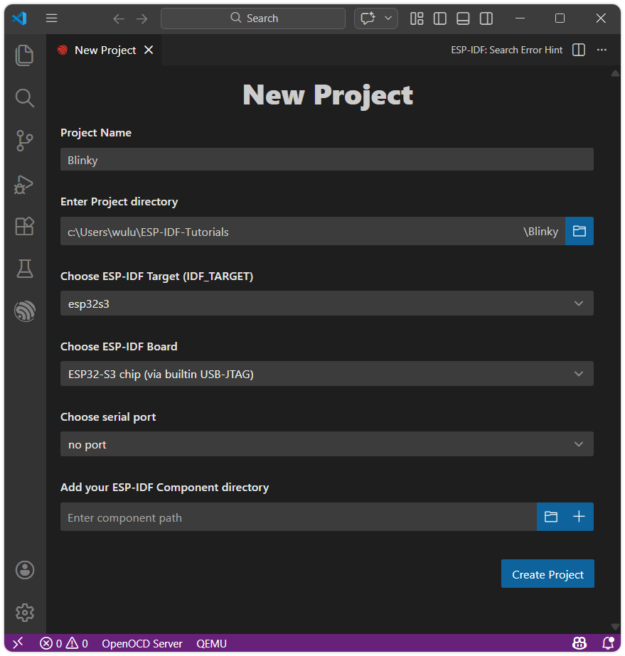Toggle the Primary Side Bar visibility
The height and width of the screenshot is (656, 625).
(x=439, y=18)
